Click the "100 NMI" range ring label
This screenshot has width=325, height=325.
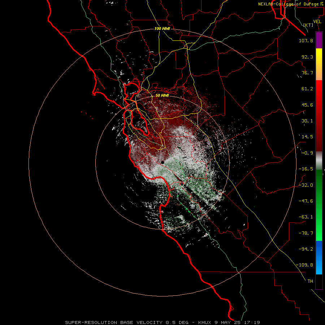click(162, 29)
